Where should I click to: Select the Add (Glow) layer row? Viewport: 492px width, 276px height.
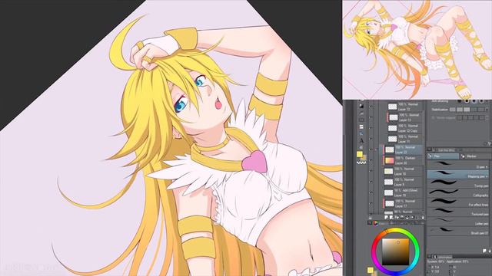pos(404,192)
